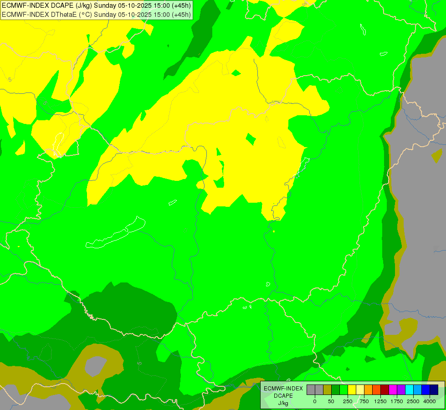The width and height of the screenshot is (446, 410).
Task: Click the 'J/kg' unit in the legend
Action: point(283,403)
